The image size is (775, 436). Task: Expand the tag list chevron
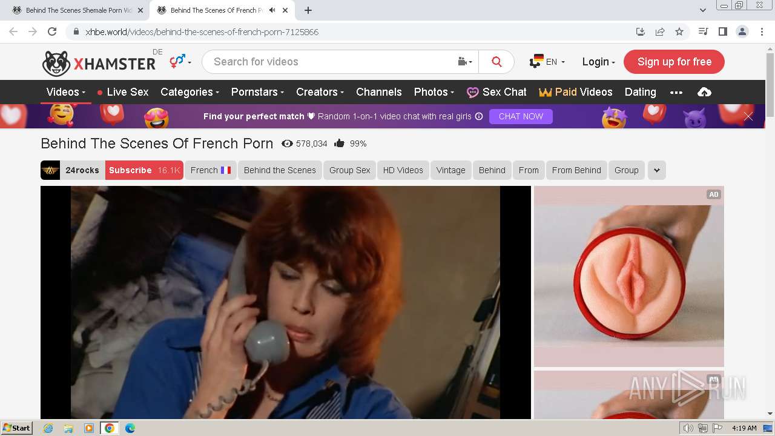pyautogui.click(x=657, y=170)
